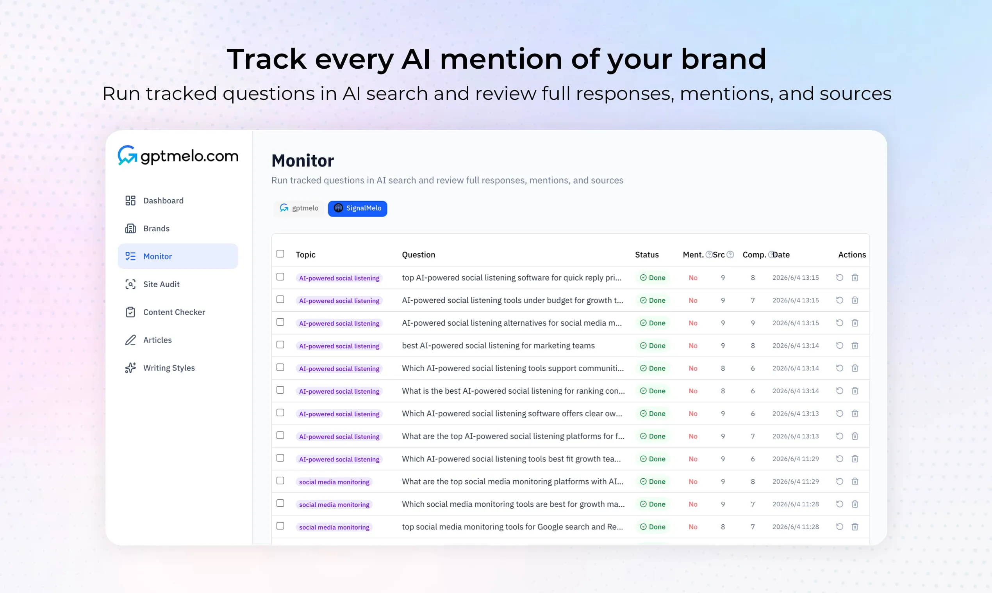This screenshot has height=593, width=992.
Task: Click the Actions column header
Action: coord(852,254)
